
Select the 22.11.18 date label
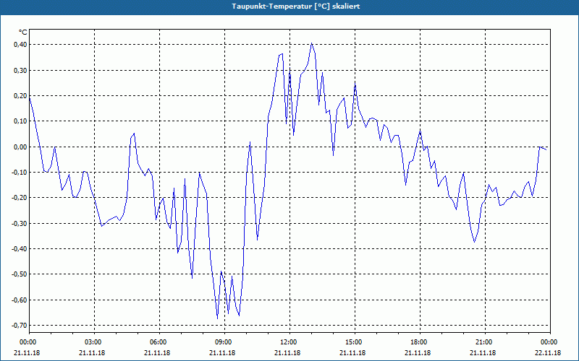548,352
